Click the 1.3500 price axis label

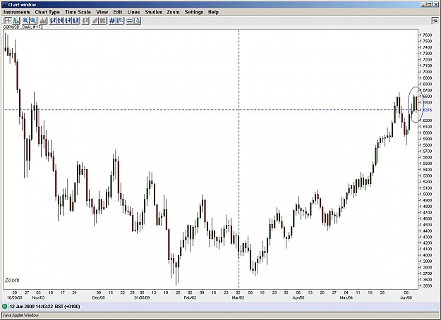[x=425, y=285]
